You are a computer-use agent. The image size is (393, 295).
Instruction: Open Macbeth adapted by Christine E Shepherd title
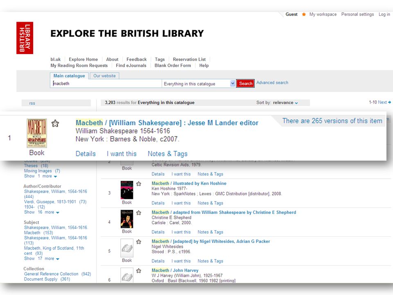pyautogui.click(x=224, y=213)
